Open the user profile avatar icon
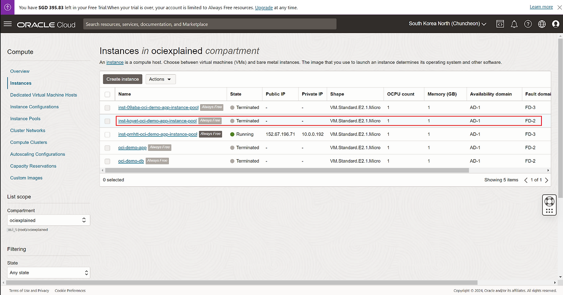The width and height of the screenshot is (563, 295). tap(556, 24)
